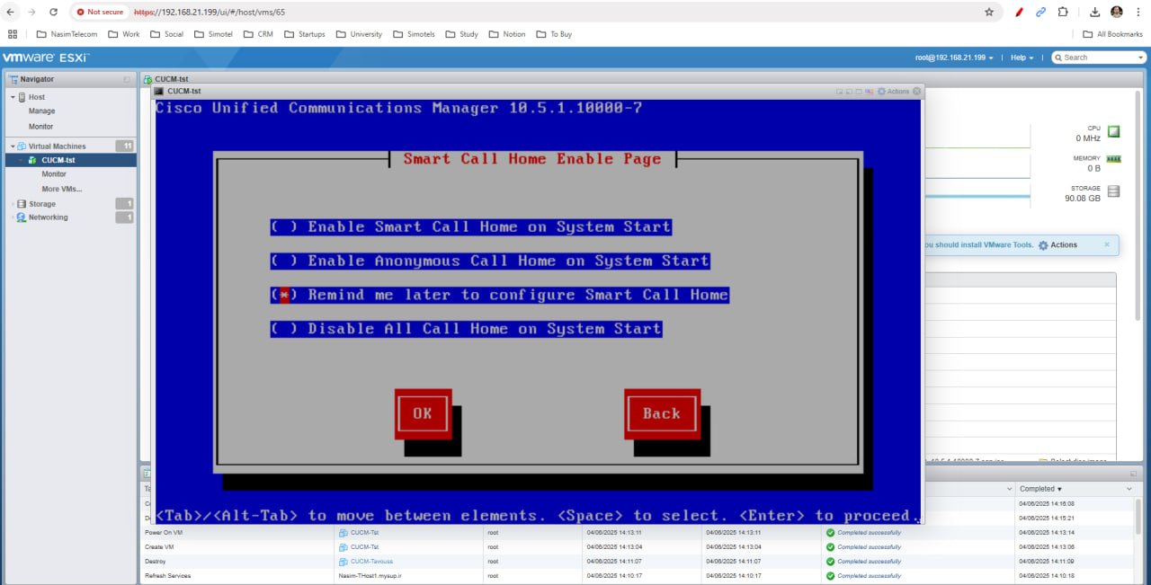
Task: Open the browser profile avatar
Action: 1117,12
